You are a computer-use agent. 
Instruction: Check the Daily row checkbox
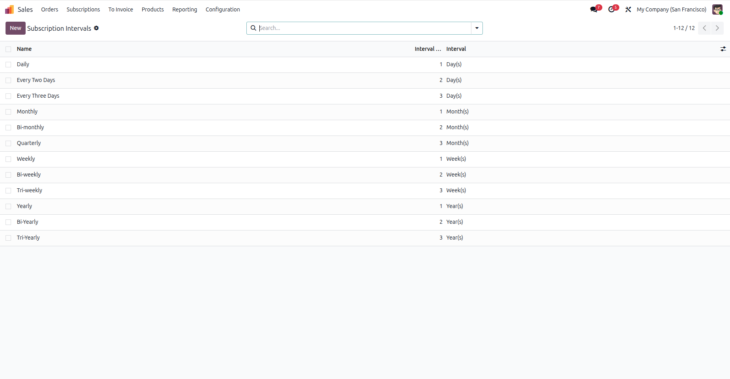coord(8,65)
